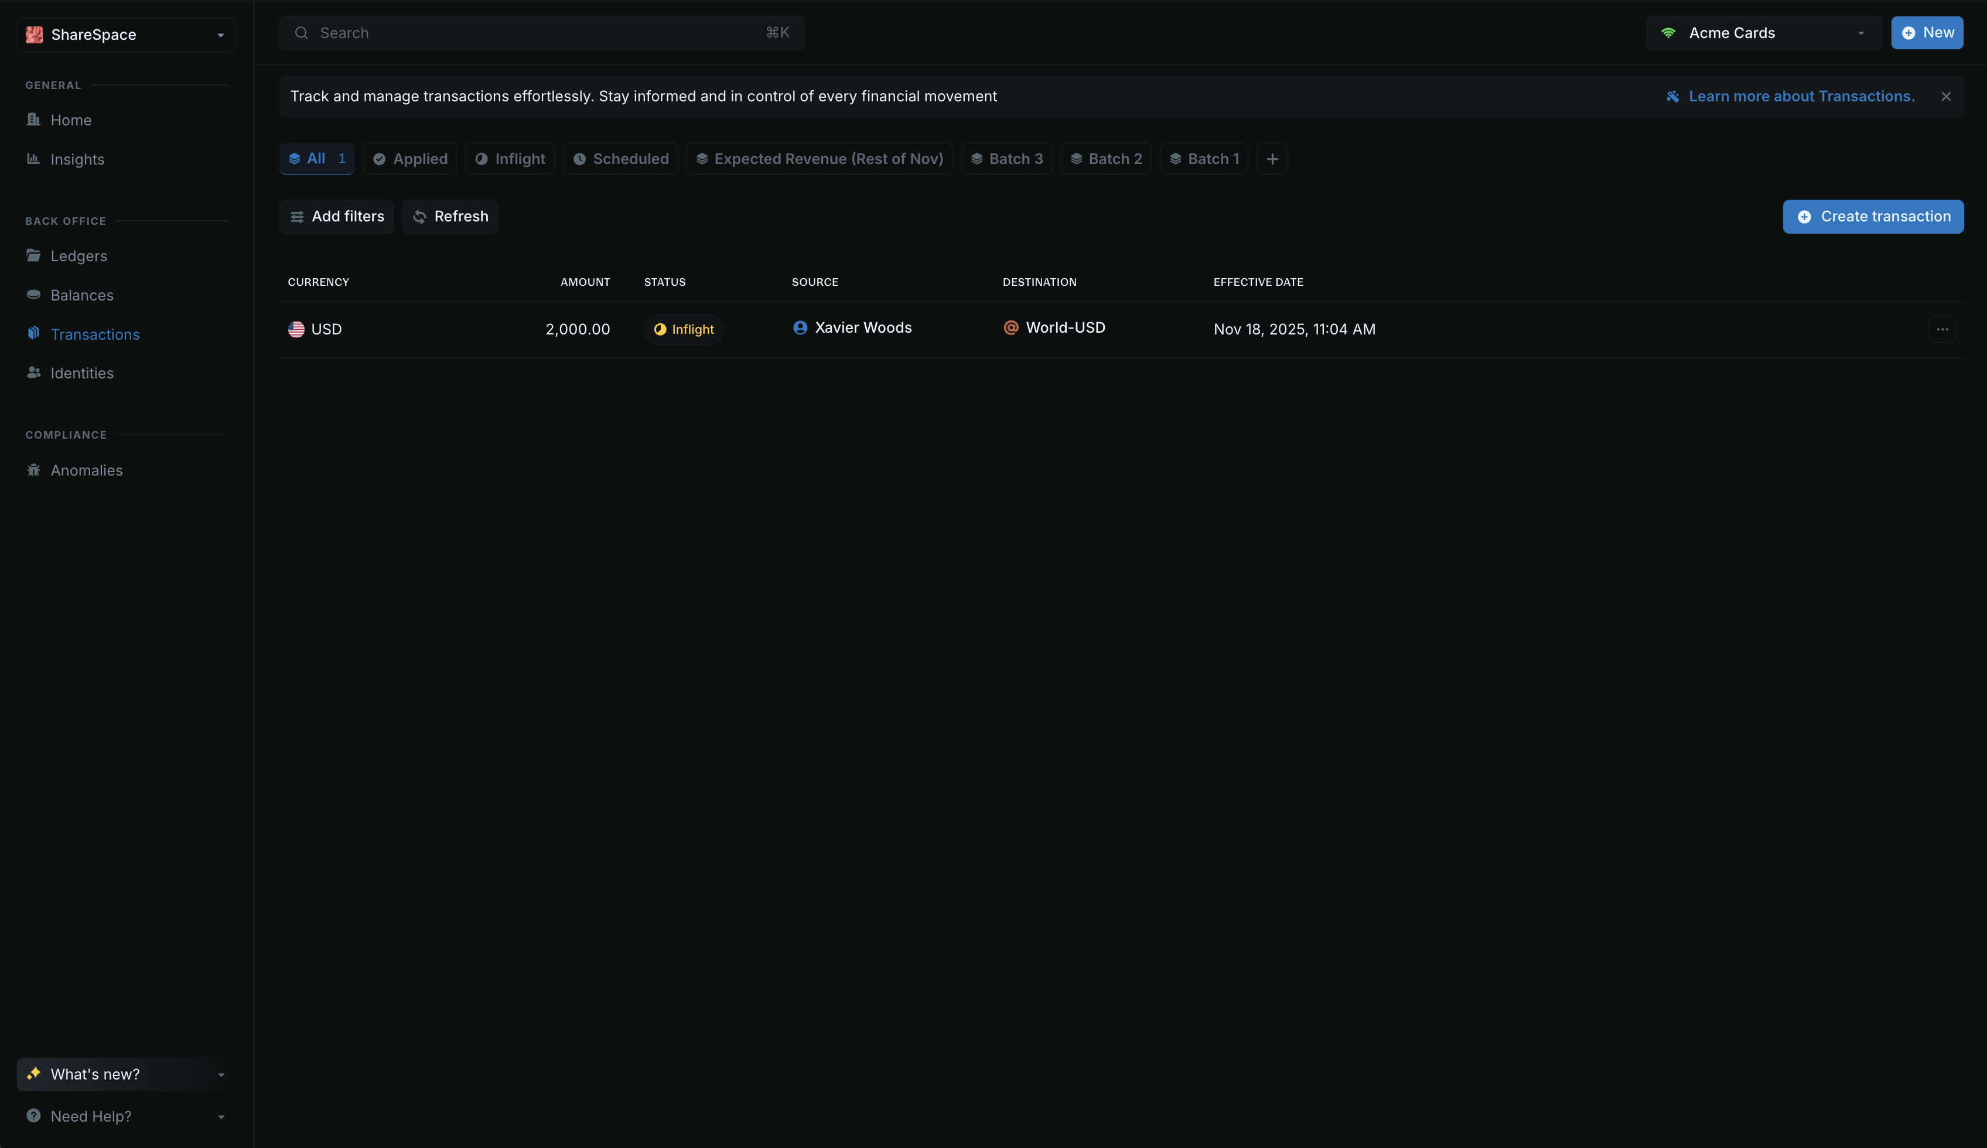Click the Insights chart icon
Image resolution: width=1987 pixels, height=1148 pixels.
pos(33,159)
